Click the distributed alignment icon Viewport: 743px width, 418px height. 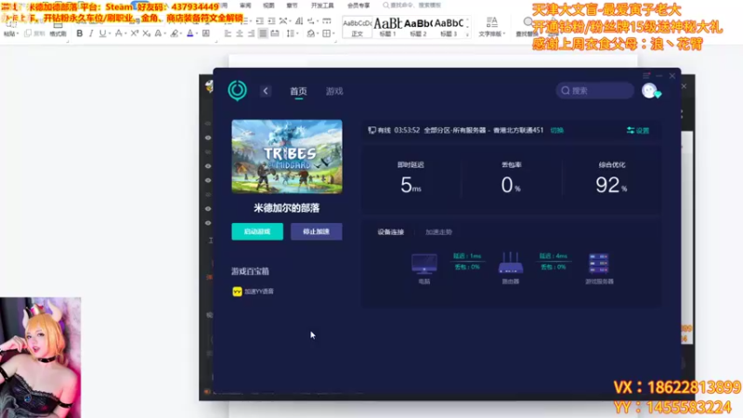point(274,33)
